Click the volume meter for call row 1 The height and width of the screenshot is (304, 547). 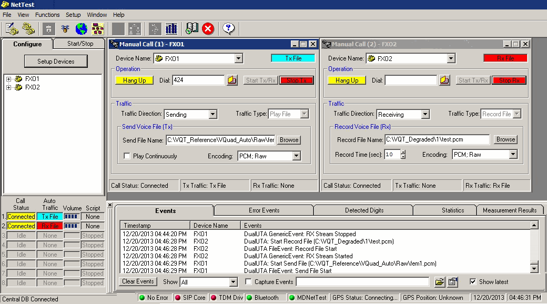pyautogui.click(x=72, y=216)
